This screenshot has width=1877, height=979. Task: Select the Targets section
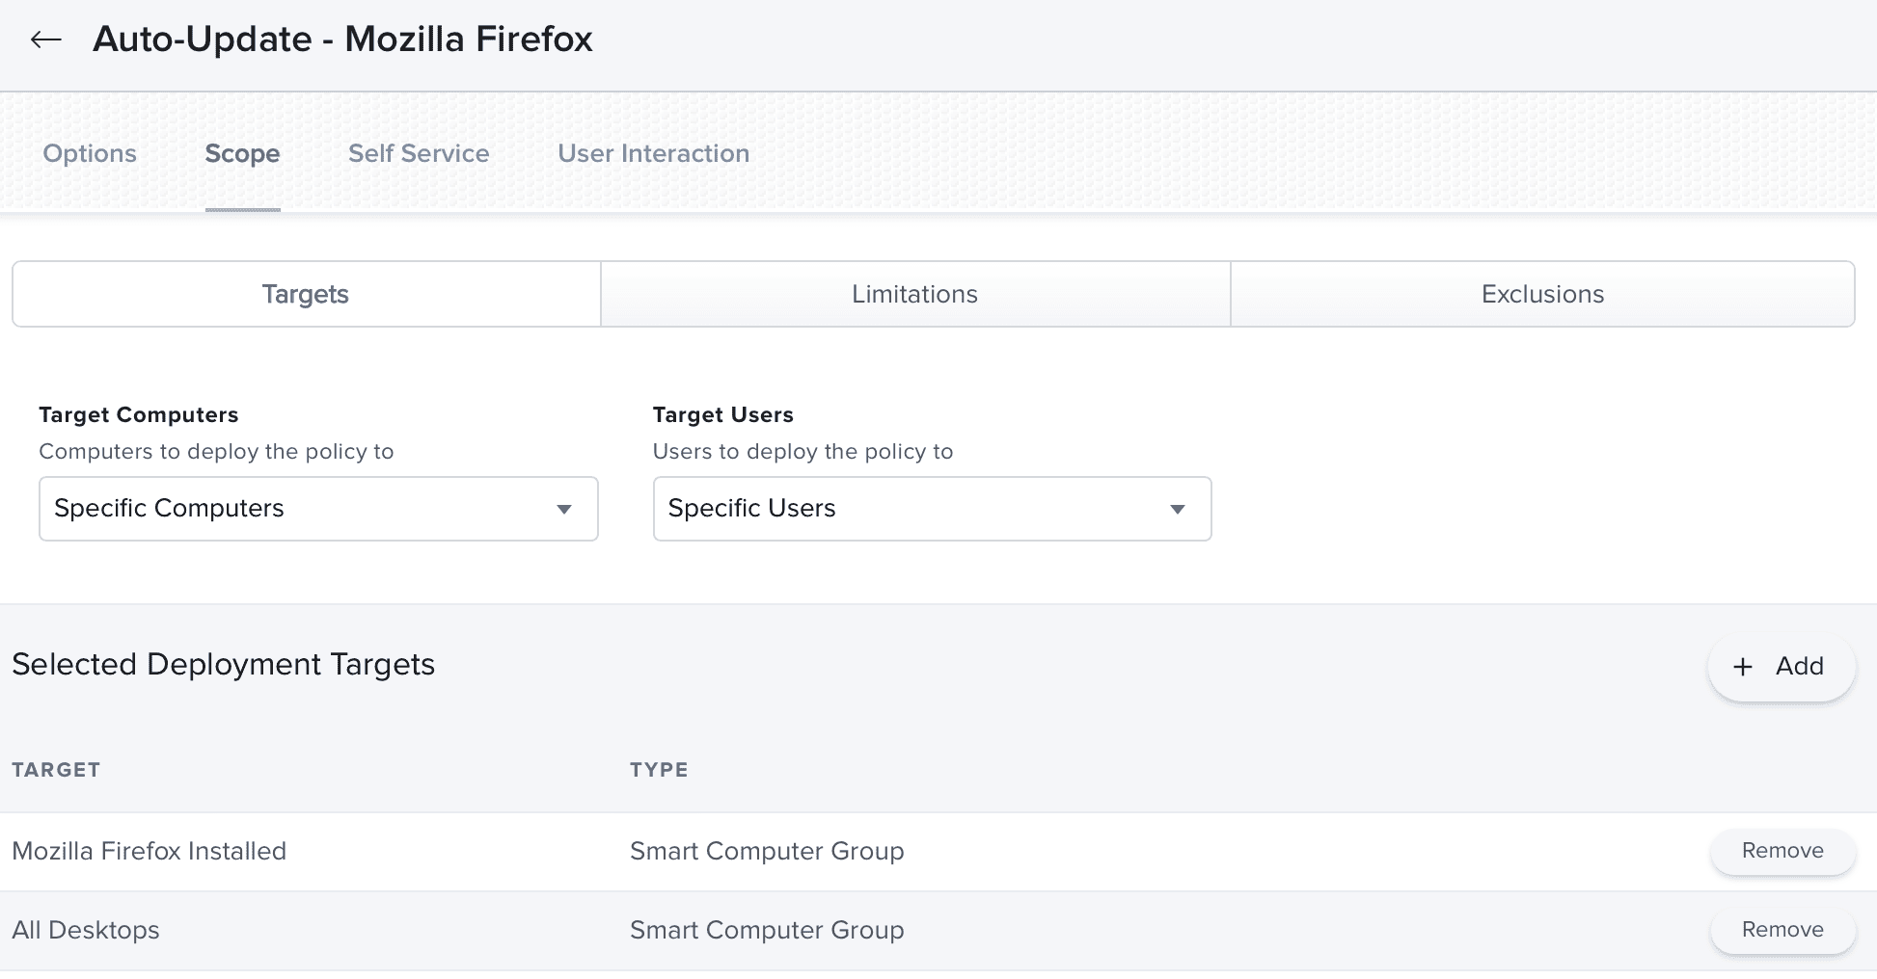(x=306, y=294)
